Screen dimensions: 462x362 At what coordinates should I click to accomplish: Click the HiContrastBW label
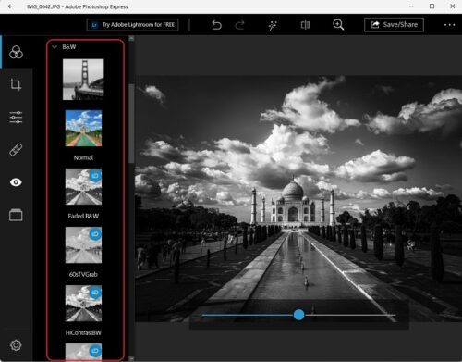(83, 332)
